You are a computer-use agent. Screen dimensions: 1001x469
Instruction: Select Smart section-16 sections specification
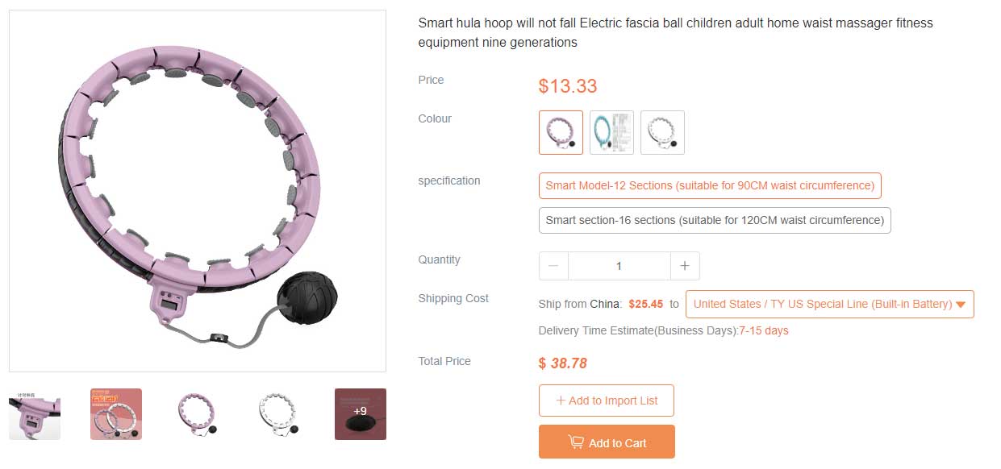pos(715,220)
